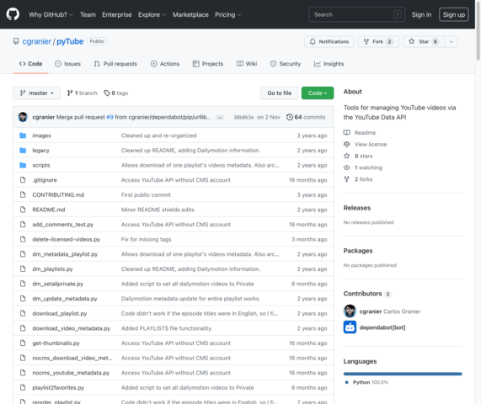Open the legacy folder icon
Image resolution: width=481 pixels, height=404 pixels.
pyautogui.click(x=23, y=150)
